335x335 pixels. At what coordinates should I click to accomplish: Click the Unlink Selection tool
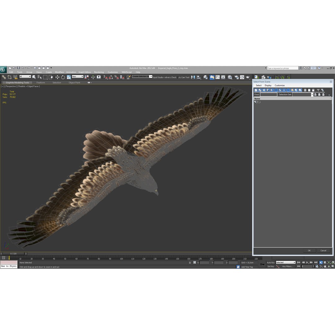click(9, 77)
